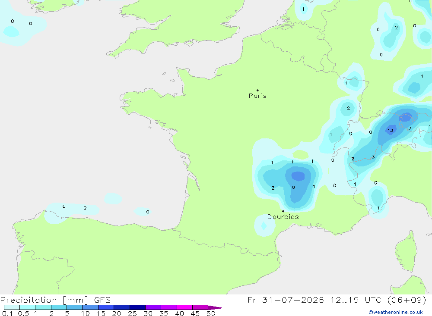Pick the 2–5 mm legend swatch
432x316 pixels.
point(59,307)
